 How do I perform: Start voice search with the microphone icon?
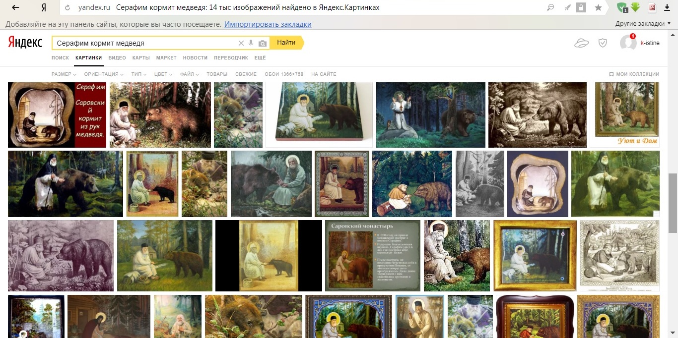(x=251, y=43)
